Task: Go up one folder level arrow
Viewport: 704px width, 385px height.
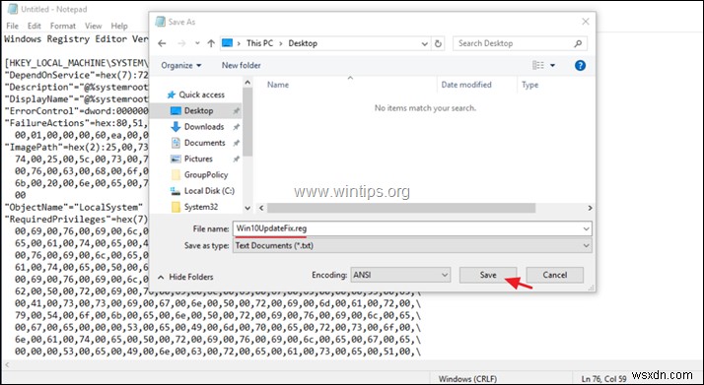Action: (211, 43)
